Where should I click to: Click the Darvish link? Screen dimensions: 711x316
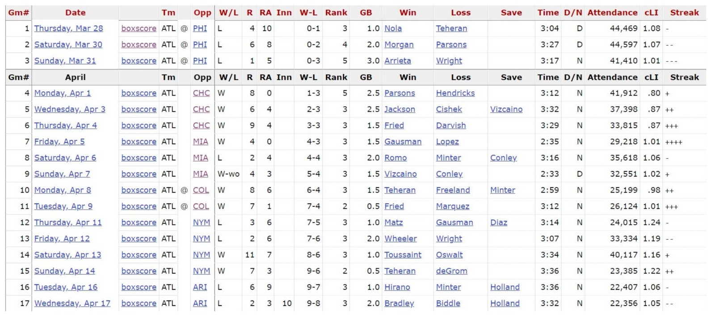[450, 126]
